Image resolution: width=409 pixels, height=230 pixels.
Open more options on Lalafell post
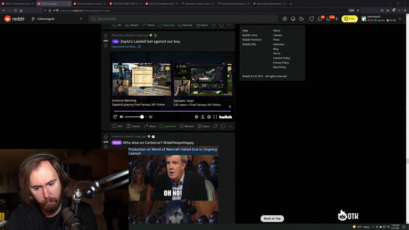(230, 126)
